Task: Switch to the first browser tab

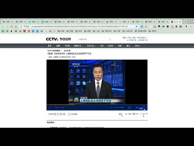Action: tap(7, 22)
